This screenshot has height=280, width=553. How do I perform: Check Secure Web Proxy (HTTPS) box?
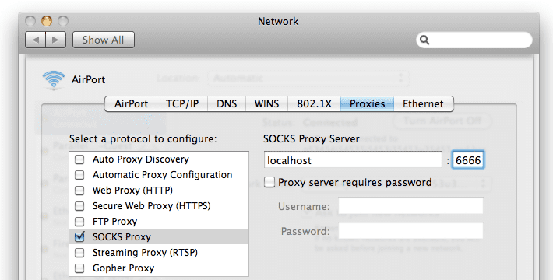79,206
